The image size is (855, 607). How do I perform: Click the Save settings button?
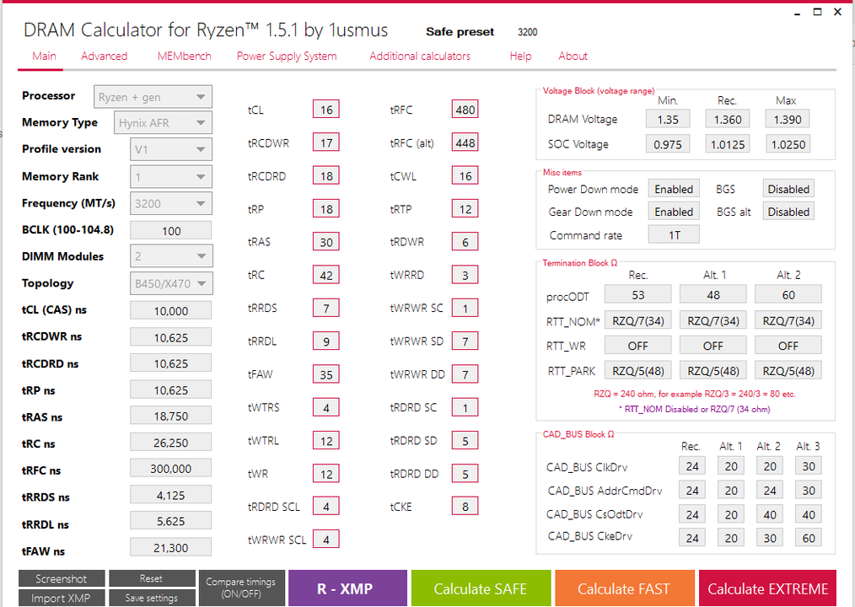[152, 598]
